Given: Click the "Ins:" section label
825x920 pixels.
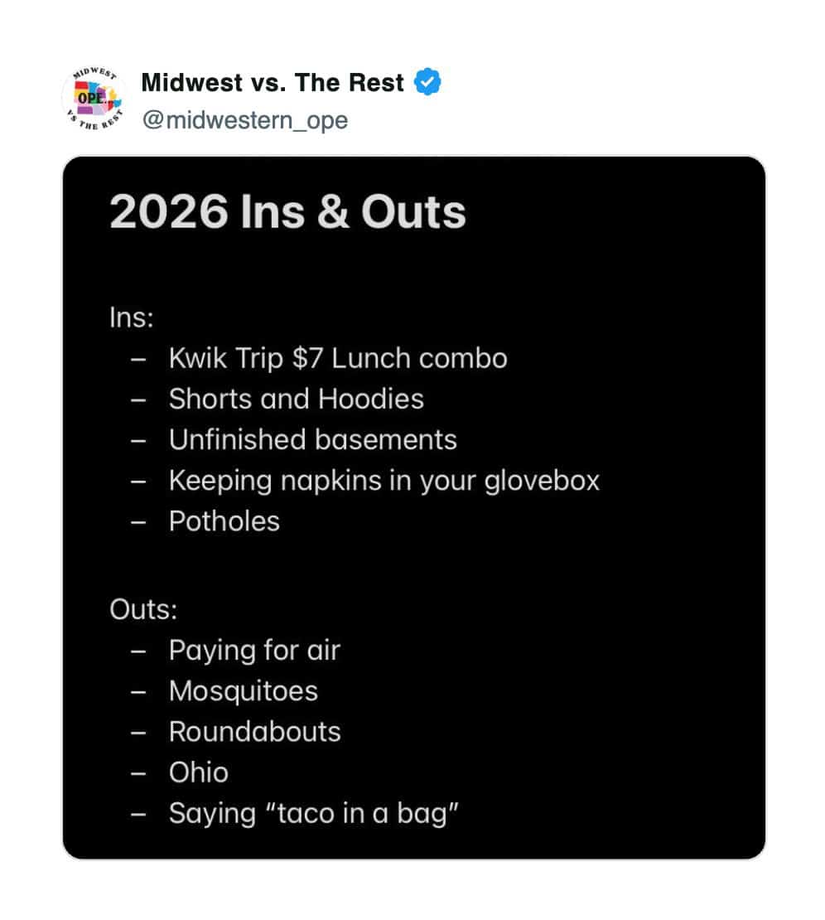Looking at the screenshot, I should coord(131,317).
